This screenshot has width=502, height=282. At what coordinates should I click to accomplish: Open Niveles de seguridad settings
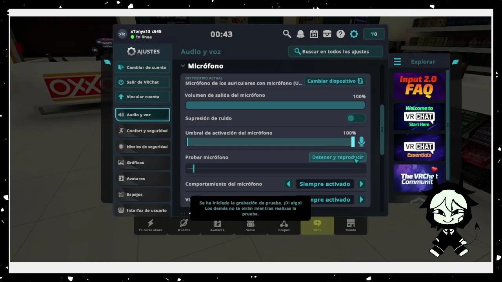tap(142, 147)
